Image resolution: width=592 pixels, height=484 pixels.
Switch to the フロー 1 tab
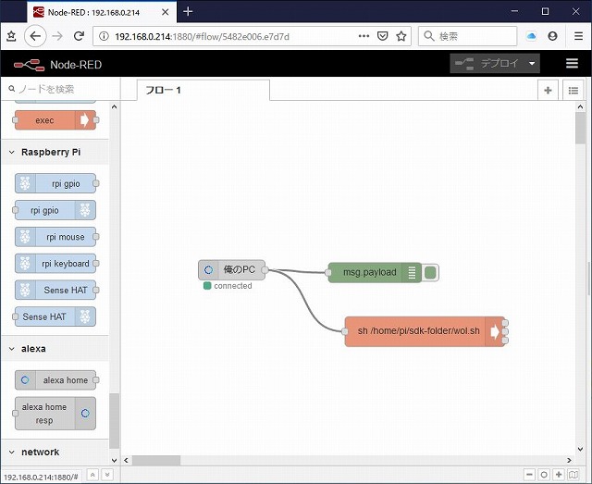203,90
